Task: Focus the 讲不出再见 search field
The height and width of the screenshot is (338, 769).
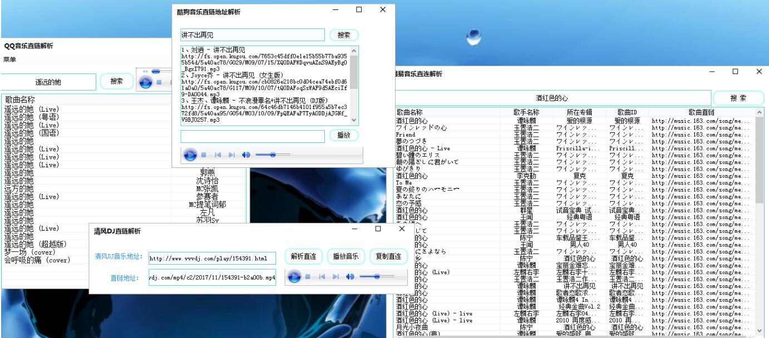Action: [252, 35]
